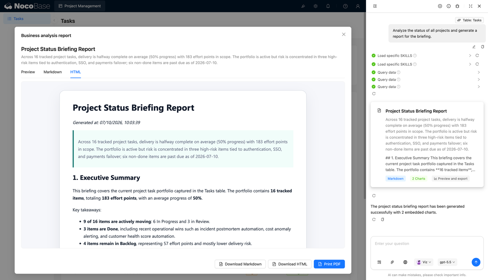Expand the last Query data step
The width and height of the screenshot is (488, 280).
(479, 87)
